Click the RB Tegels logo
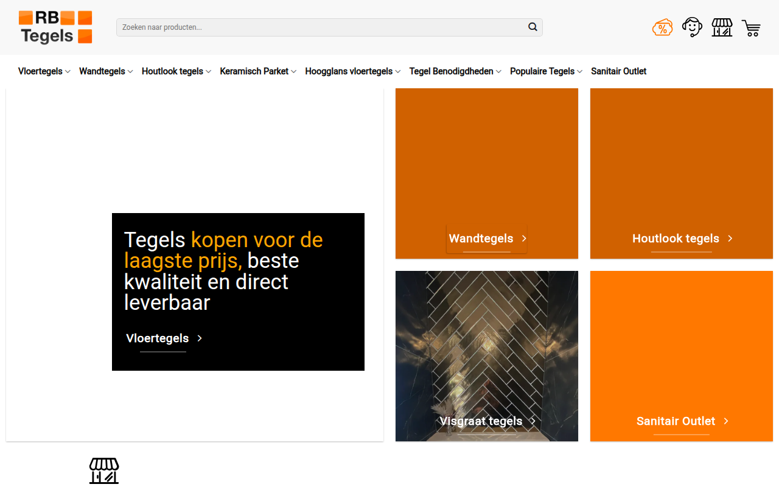 pos(55,27)
